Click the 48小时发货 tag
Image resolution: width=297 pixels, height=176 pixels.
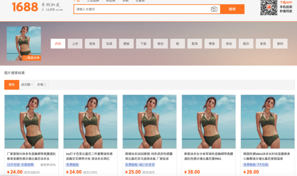click(x=147, y=165)
